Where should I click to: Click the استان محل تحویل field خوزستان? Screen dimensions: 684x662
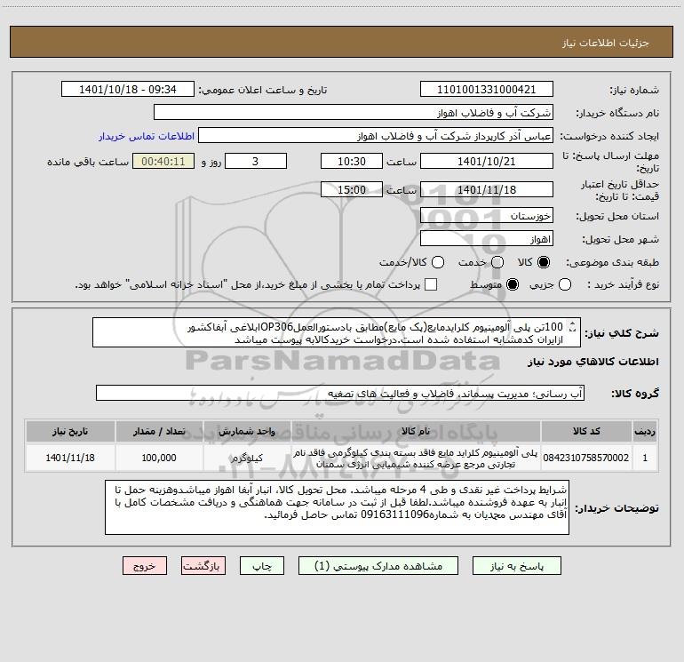[x=487, y=215]
